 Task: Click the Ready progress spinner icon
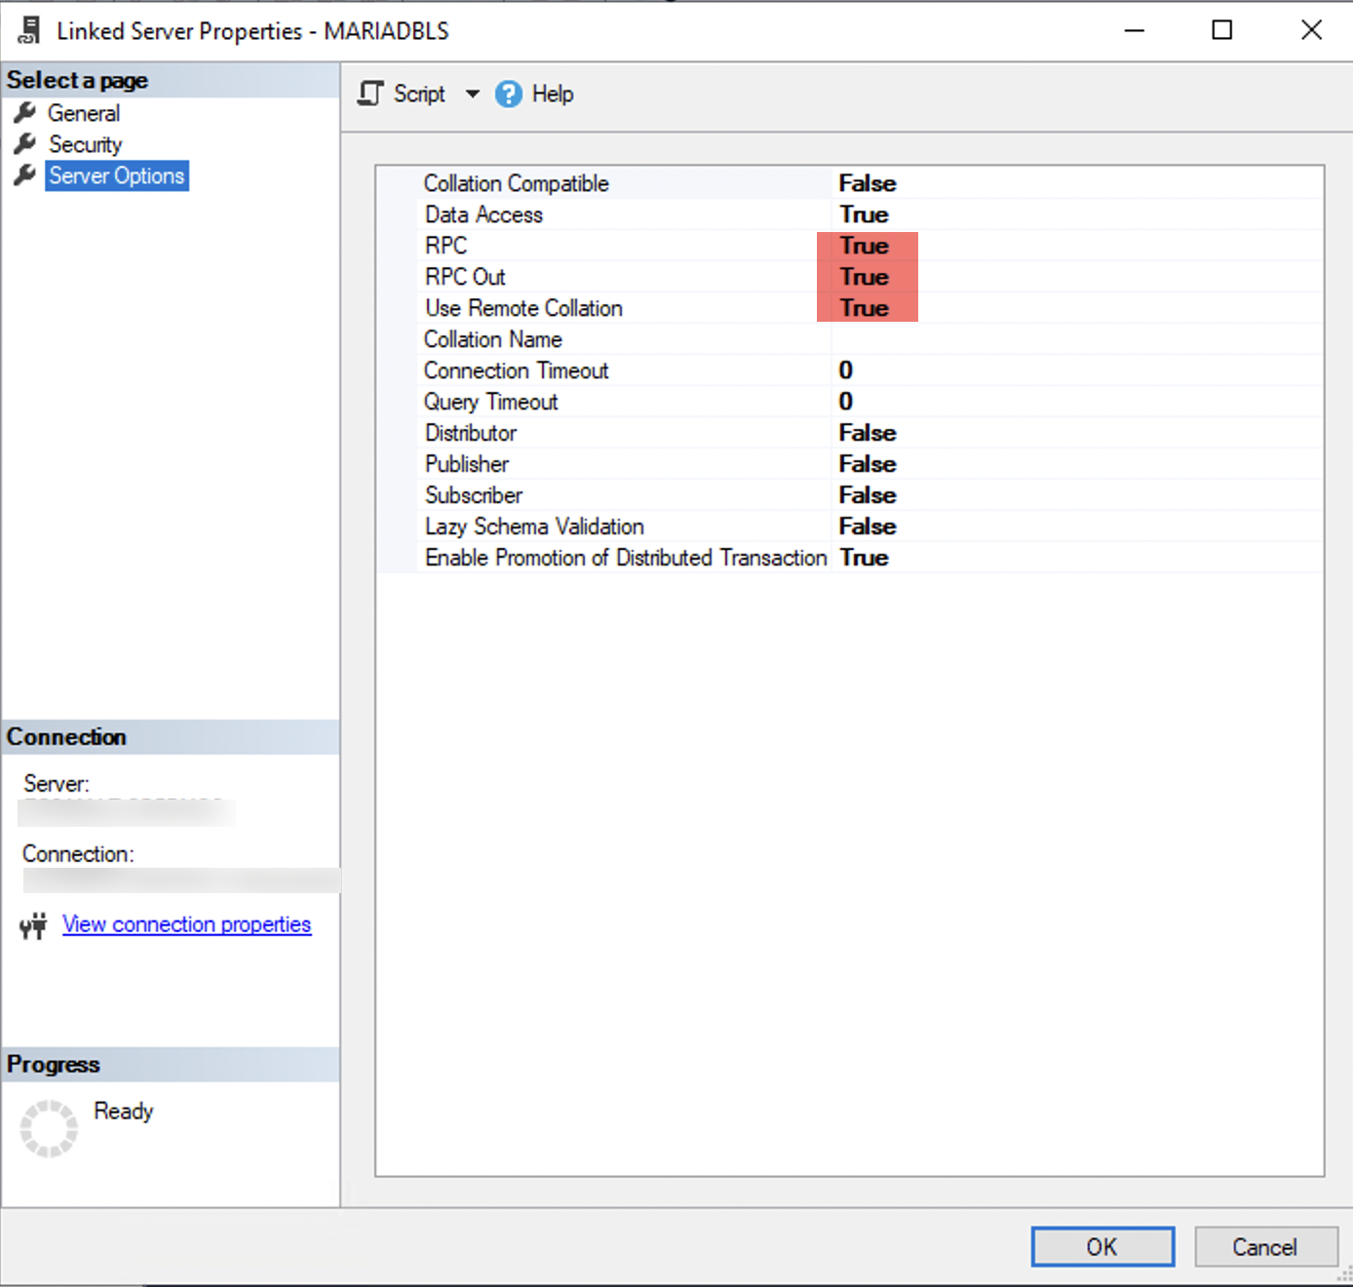click(x=49, y=1128)
